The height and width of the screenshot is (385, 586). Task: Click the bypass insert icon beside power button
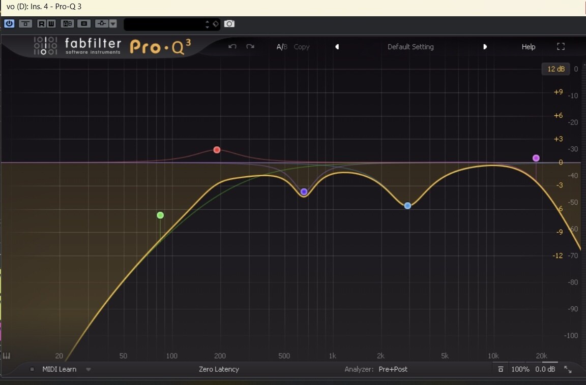(x=25, y=23)
